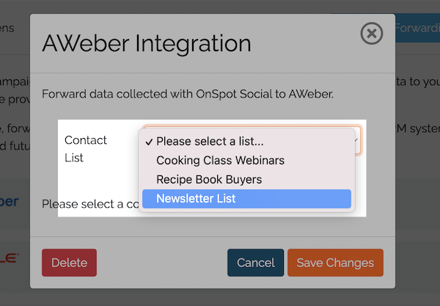Select the 'Please select a list...' placeholder
This screenshot has height=306, width=440.
click(x=209, y=140)
